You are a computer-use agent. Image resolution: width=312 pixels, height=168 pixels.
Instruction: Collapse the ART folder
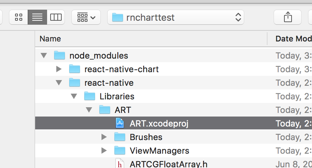[89, 110]
